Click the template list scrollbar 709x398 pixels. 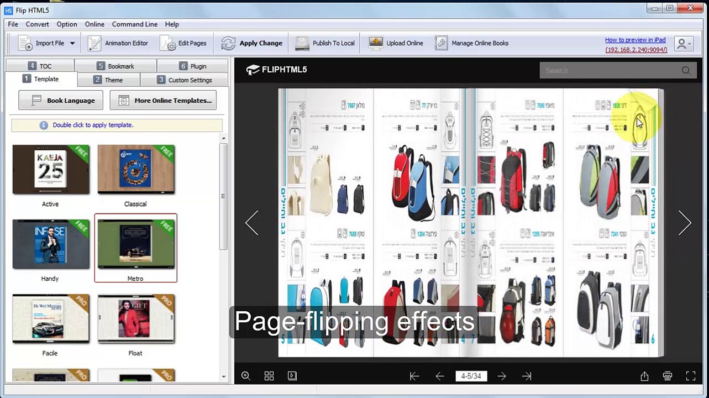(x=224, y=196)
